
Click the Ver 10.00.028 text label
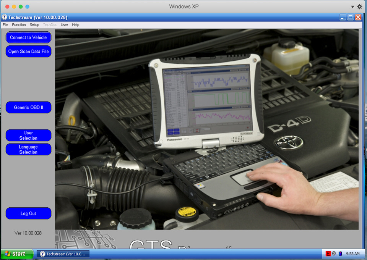(x=28, y=233)
